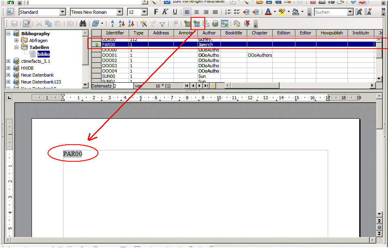Toggle bold formatting
This screenshot has height=248, width=388.
point(156,12)
